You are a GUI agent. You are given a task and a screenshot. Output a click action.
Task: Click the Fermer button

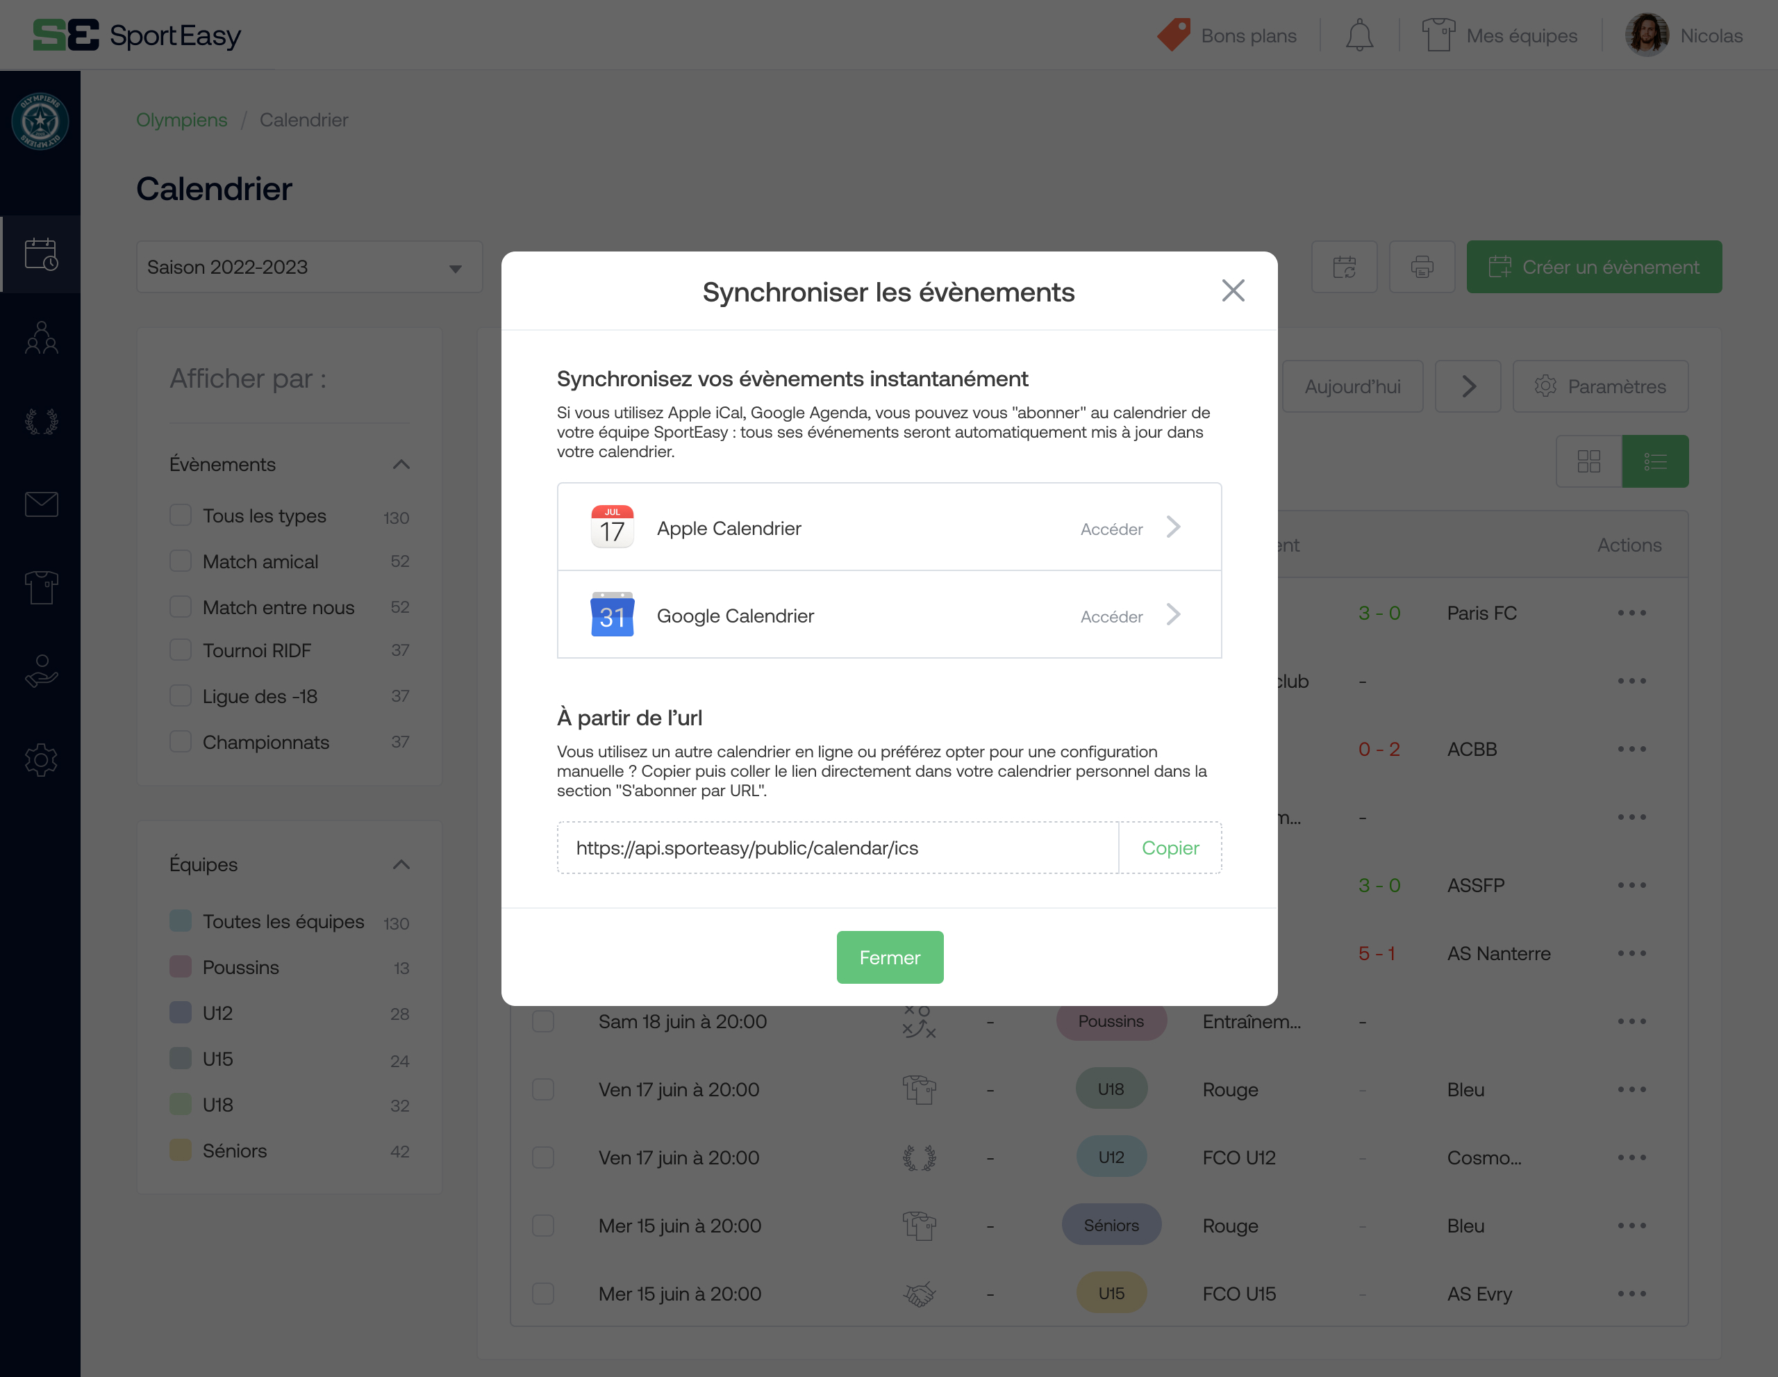pyautogui.click(x=889, y=957)
